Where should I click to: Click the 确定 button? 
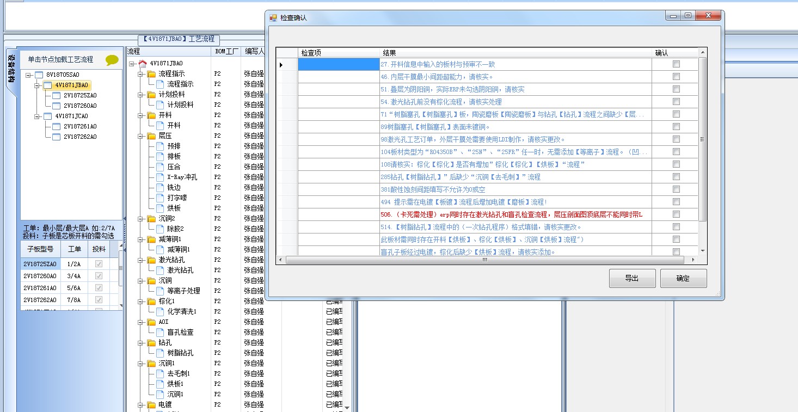tap(683, 278)
